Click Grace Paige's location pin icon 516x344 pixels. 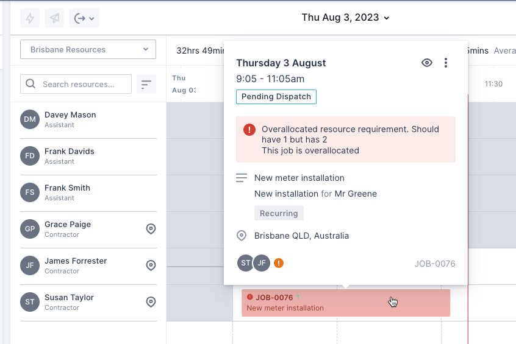point(151,229)
